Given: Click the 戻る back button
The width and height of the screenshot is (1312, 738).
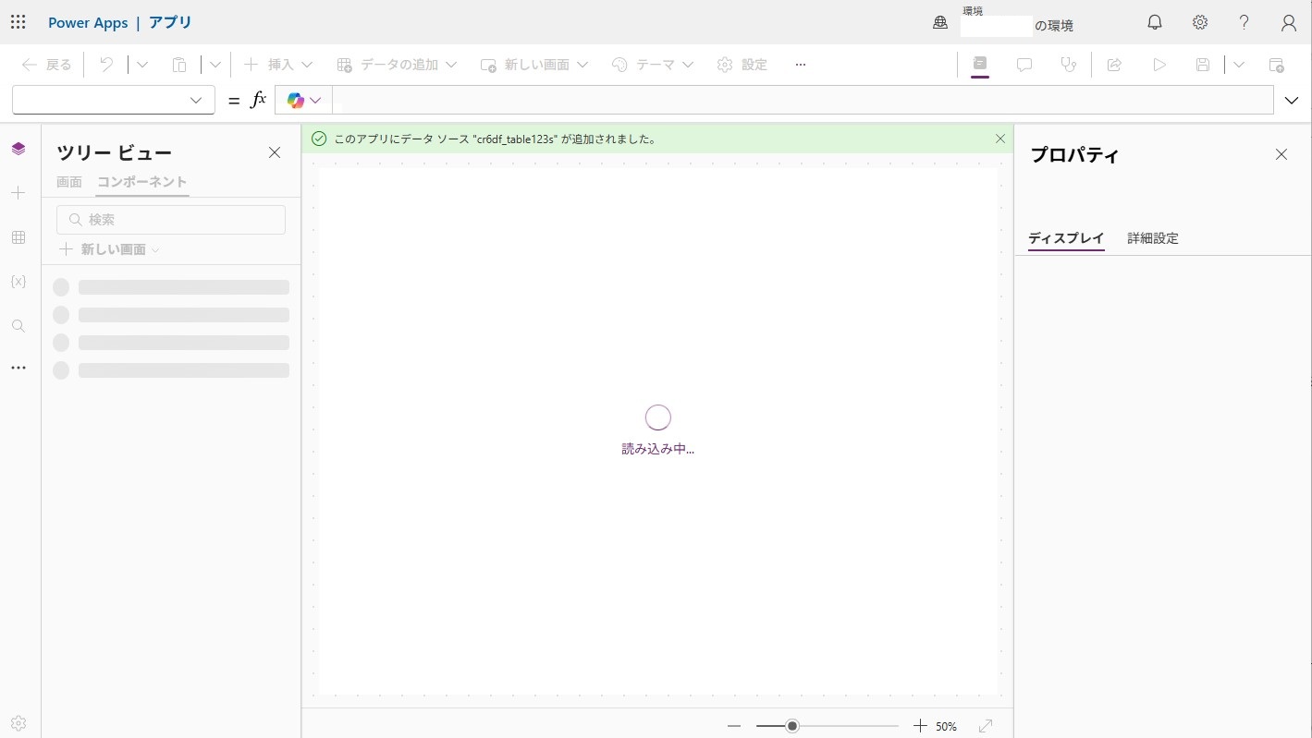Looking at the screenshot, I should point(46,65).
